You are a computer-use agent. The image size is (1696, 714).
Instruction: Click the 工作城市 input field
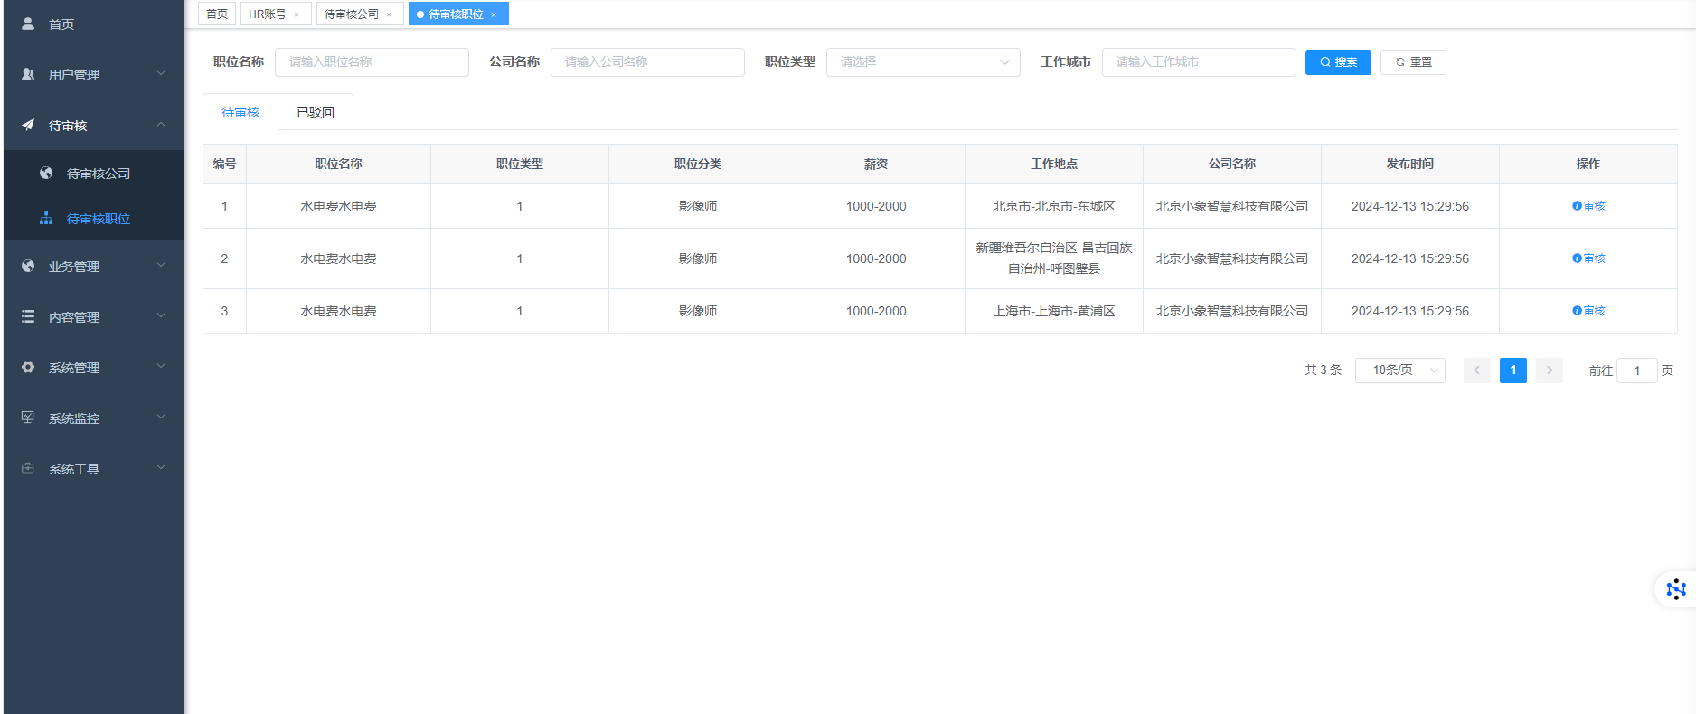[x=1198, y=61]
